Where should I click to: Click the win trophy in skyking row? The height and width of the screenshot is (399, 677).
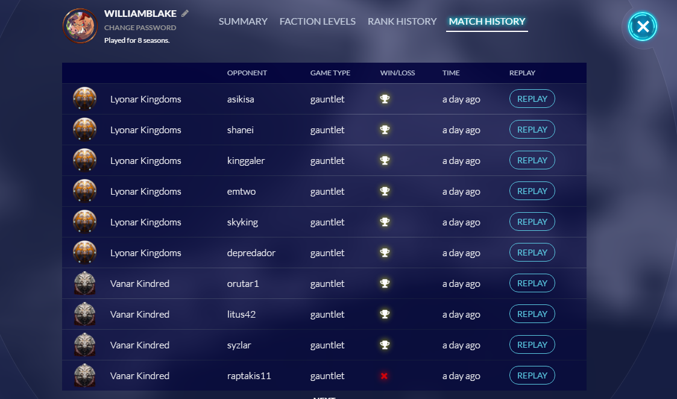(x=385, y=222)
